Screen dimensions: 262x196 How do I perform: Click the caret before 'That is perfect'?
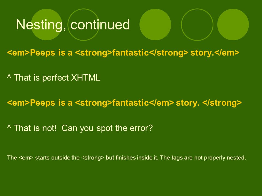(x=9, y=77)
